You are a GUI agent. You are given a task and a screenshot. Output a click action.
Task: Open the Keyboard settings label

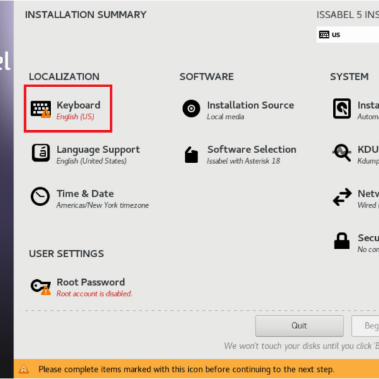click(78, 105)
